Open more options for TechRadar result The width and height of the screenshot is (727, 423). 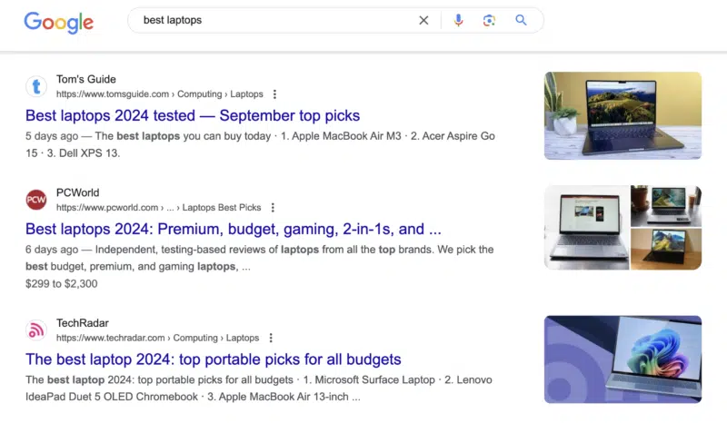270,338
